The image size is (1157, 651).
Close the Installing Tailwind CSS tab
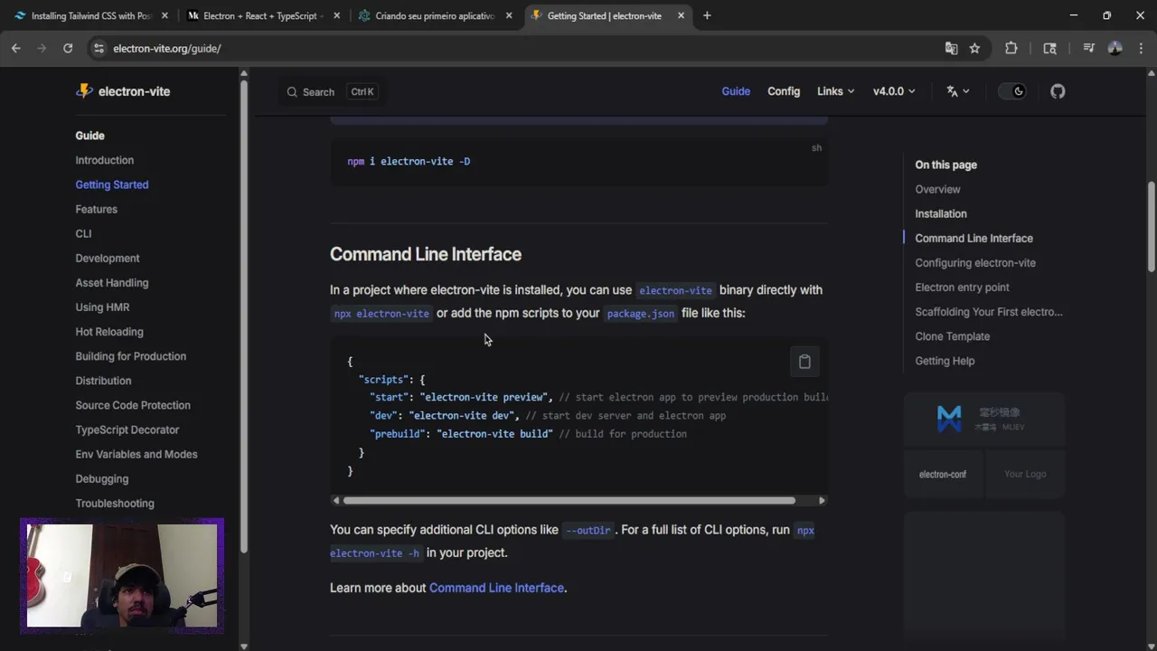pos(165,15)
